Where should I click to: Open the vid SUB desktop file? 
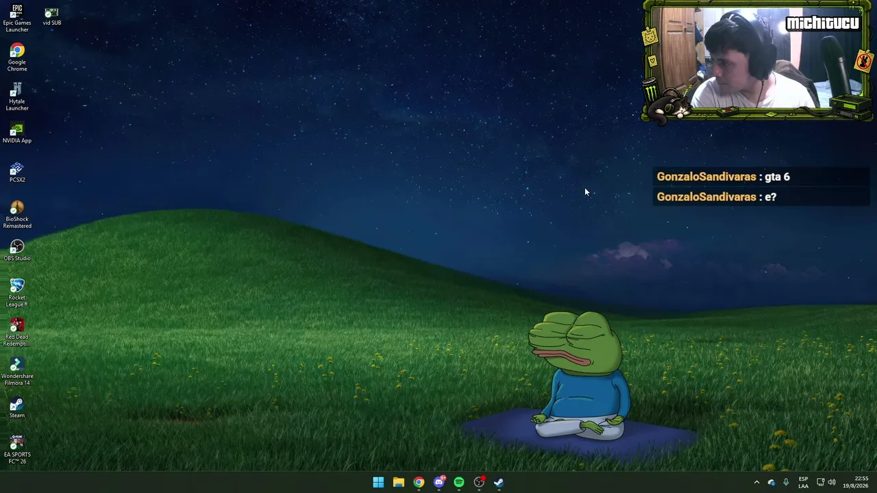[x=51, y=17]
